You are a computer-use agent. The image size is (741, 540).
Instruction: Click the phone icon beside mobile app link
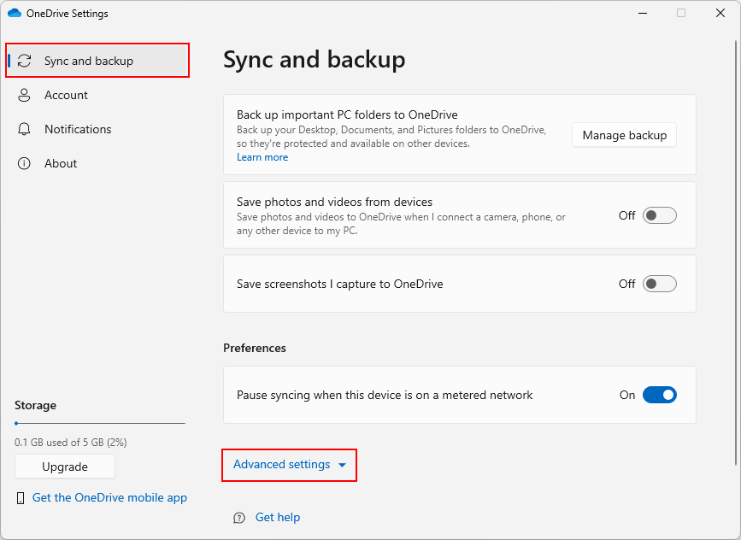click(21, 498)
